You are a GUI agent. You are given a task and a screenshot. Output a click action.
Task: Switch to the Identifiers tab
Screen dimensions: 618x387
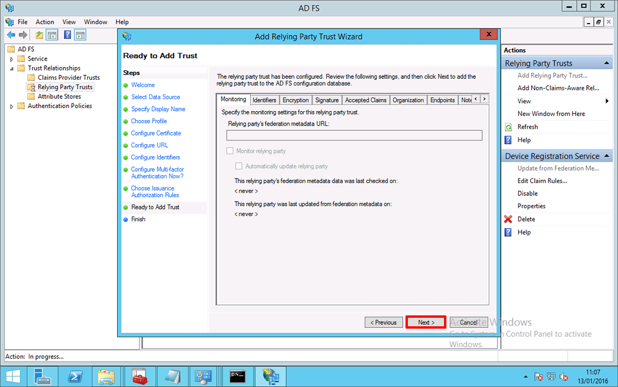click(x=264, y=100)
